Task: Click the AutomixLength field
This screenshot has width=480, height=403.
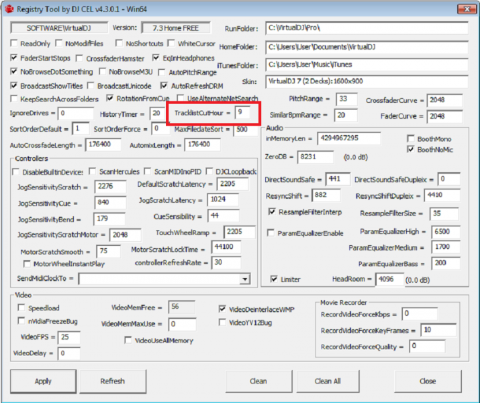Action: coord(202,144)
